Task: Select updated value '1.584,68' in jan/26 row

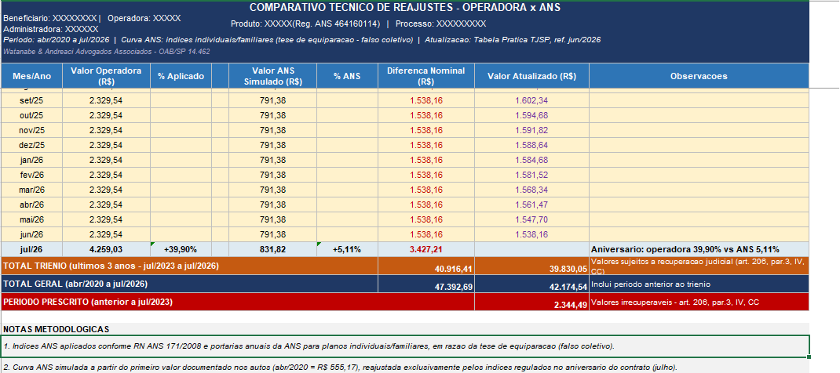Action: (531, 160)
